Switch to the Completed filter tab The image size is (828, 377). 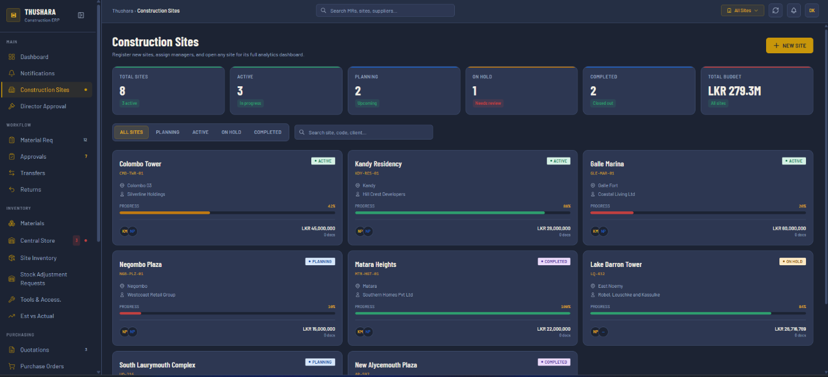[x=268, y=132]
